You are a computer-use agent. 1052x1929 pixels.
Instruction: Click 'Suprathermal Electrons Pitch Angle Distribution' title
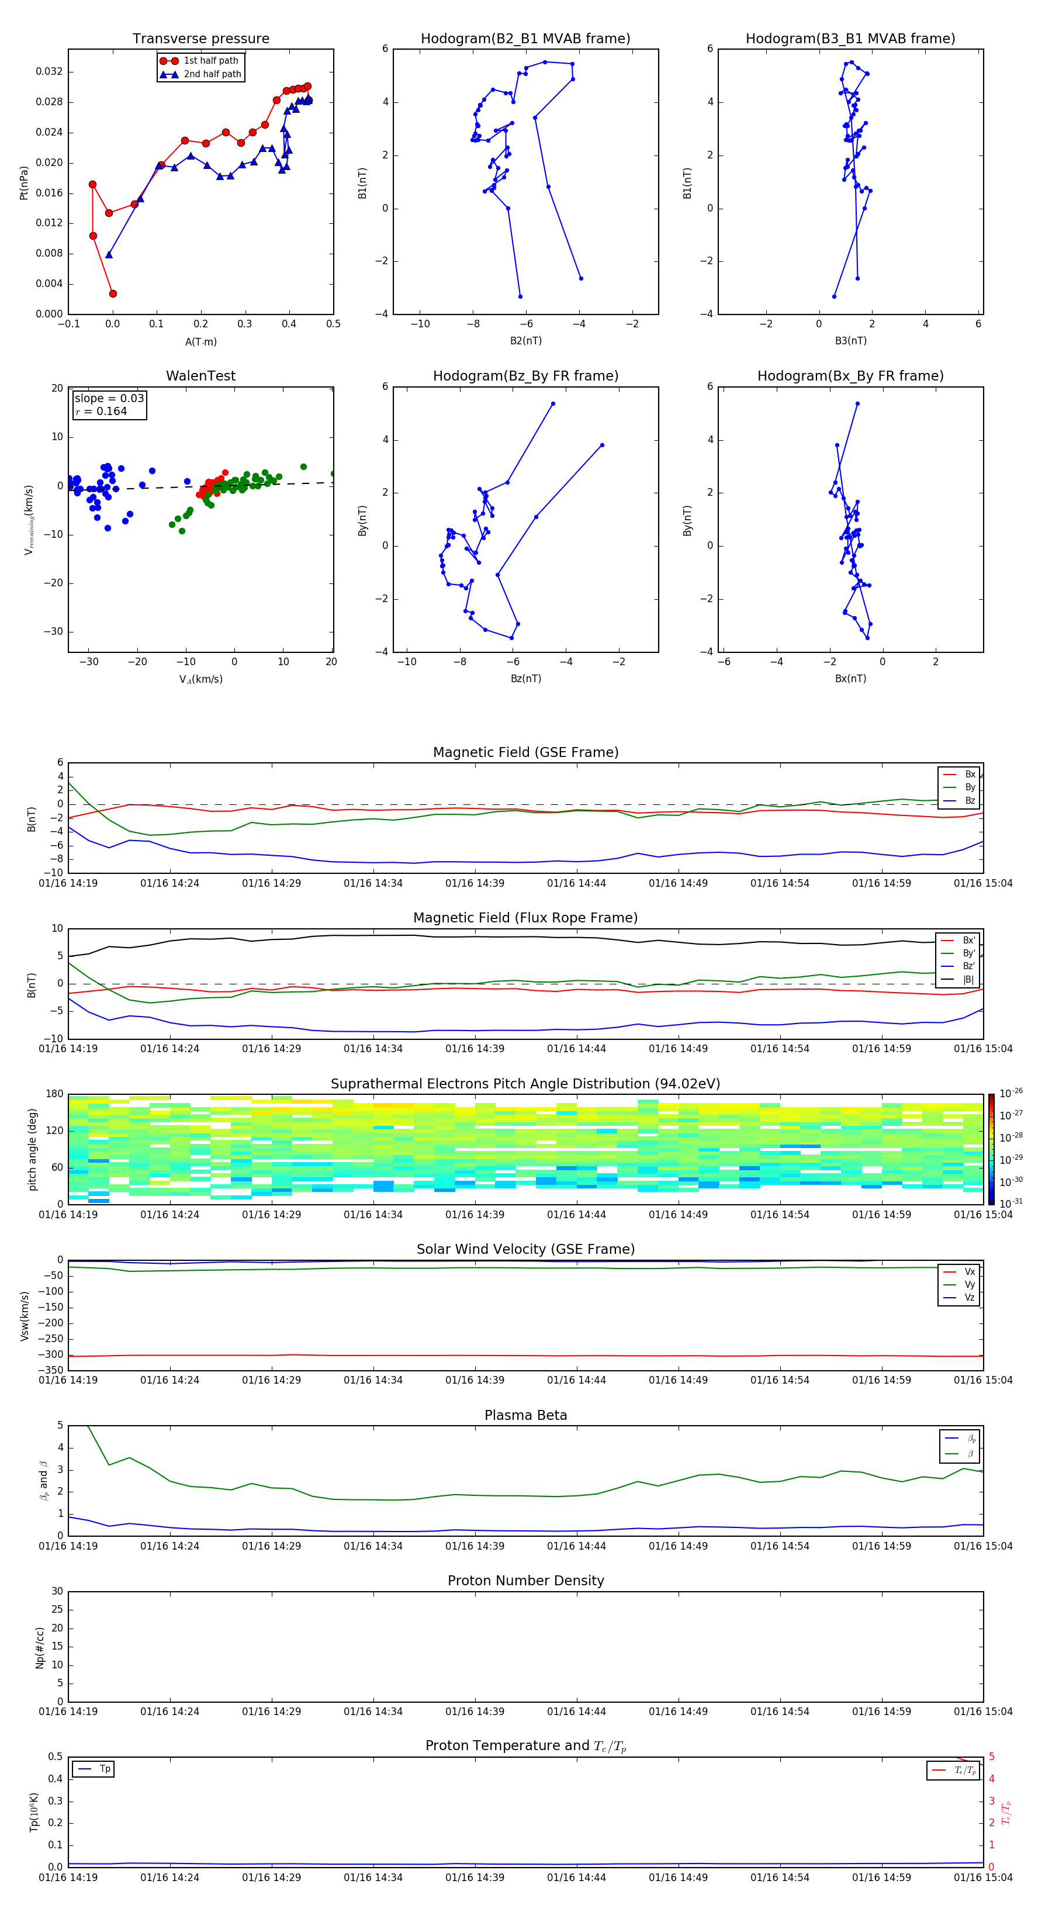click(x=525, y=1084)
